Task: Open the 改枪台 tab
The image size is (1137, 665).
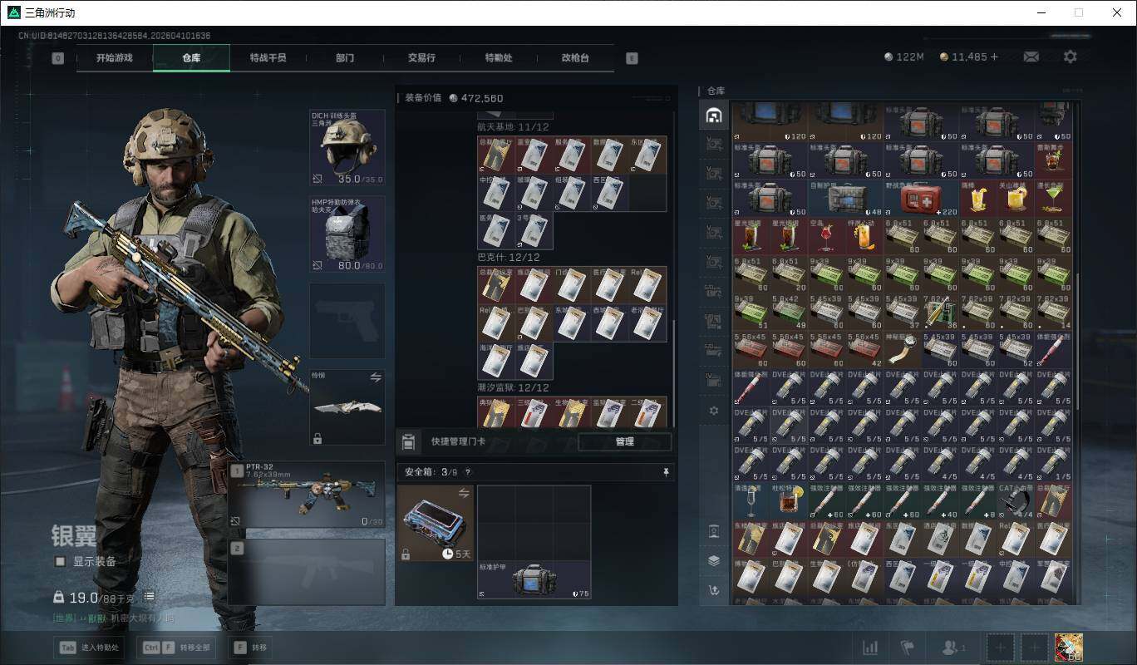Action: (575, 58)
